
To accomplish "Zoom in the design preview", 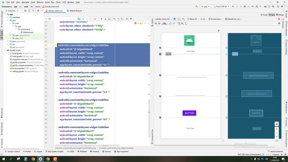I will pos(277,129).
